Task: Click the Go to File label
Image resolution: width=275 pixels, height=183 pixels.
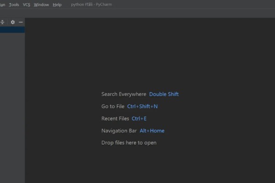Action: point(113,107)
